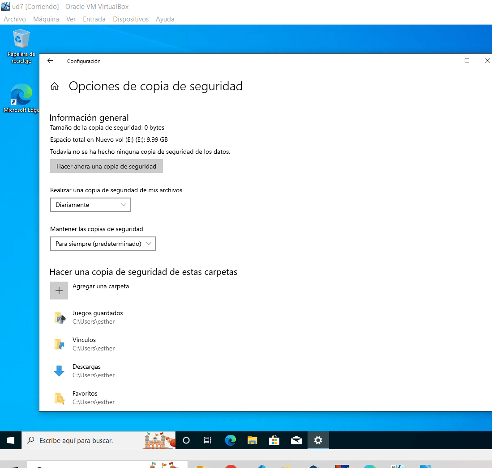Select the Vínculos folder icon

pos(59,344)
